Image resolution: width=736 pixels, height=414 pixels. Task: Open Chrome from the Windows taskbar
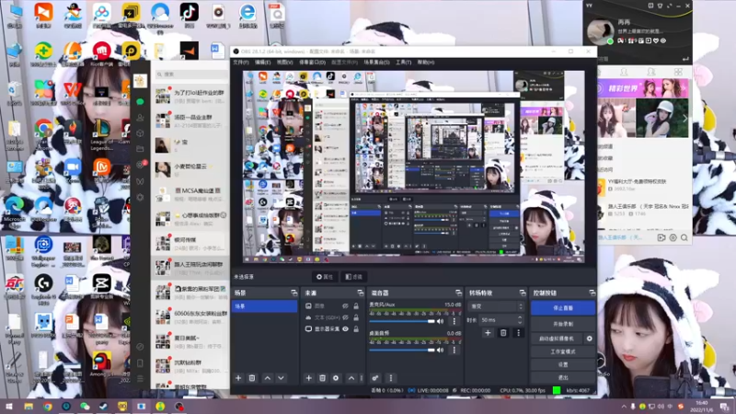[47, 407]
